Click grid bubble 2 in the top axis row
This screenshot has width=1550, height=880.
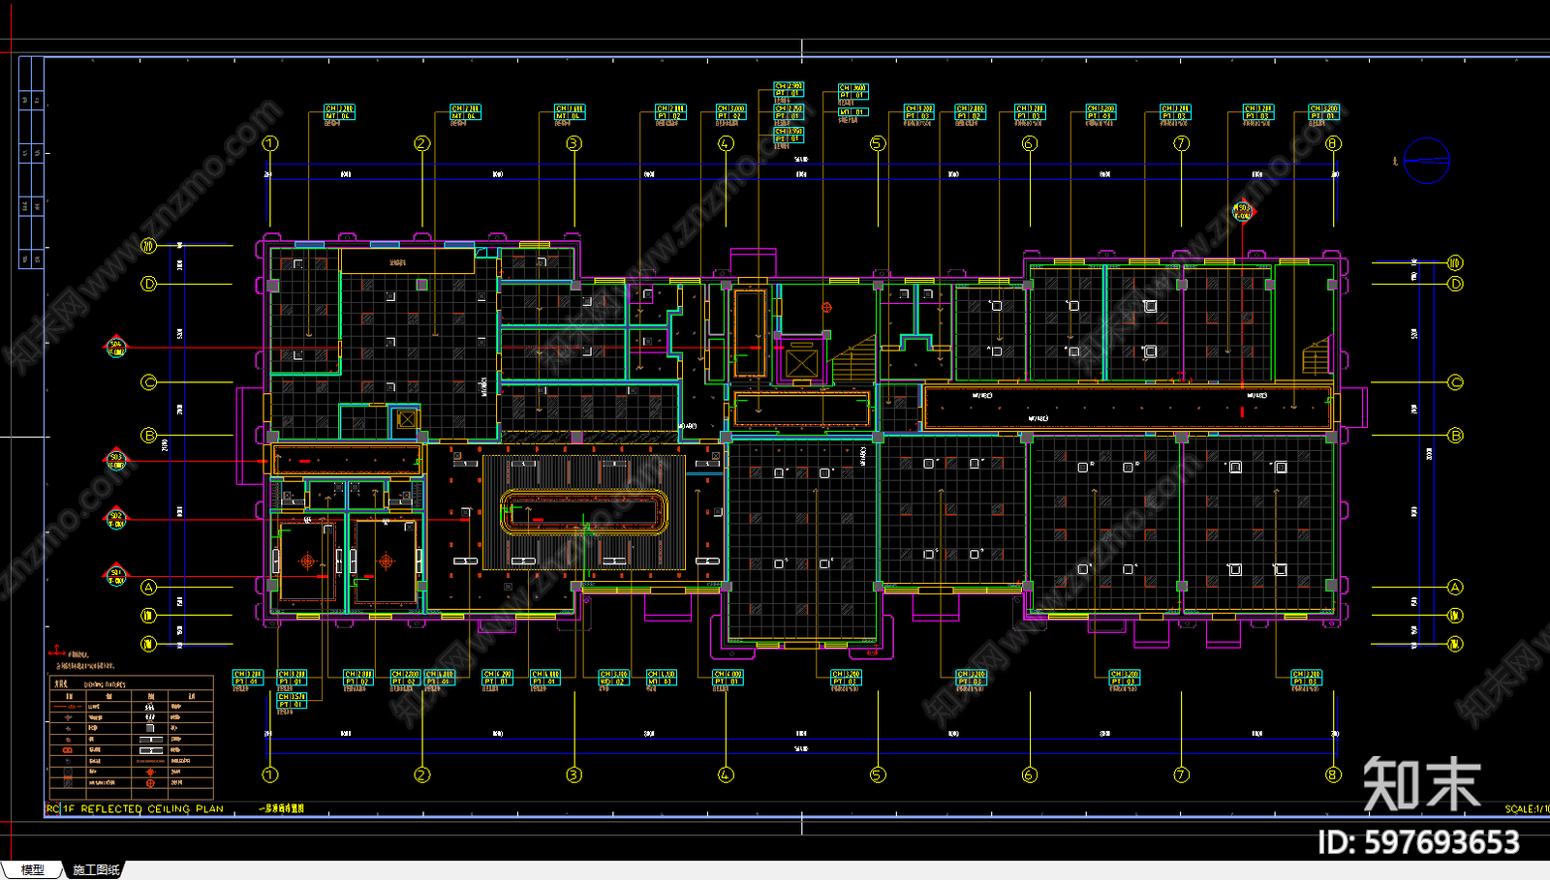(422, 143)
